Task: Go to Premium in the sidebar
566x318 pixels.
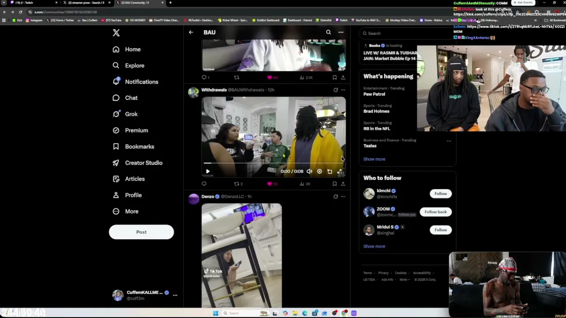Action: click(x=130, y=130)
